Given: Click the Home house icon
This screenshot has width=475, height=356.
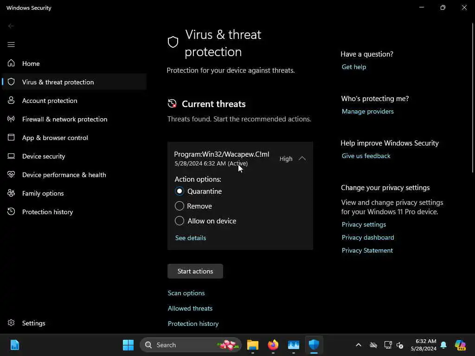Looking at the screenshot, I should pos(11,63).
